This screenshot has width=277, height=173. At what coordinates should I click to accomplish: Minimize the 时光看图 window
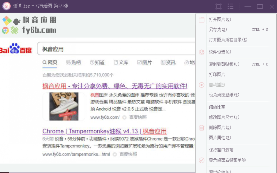click(x=248, y=7)
